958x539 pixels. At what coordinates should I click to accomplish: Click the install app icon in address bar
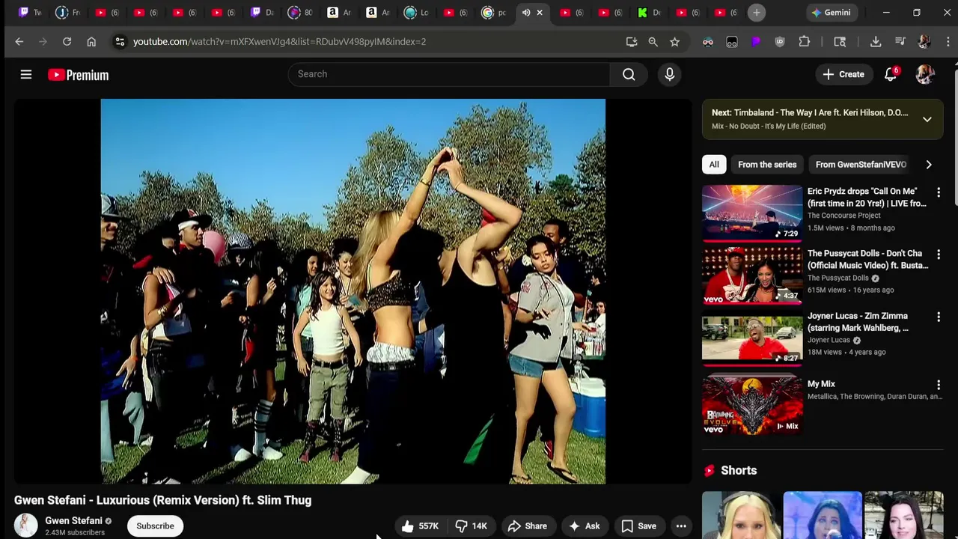point(632,42)
